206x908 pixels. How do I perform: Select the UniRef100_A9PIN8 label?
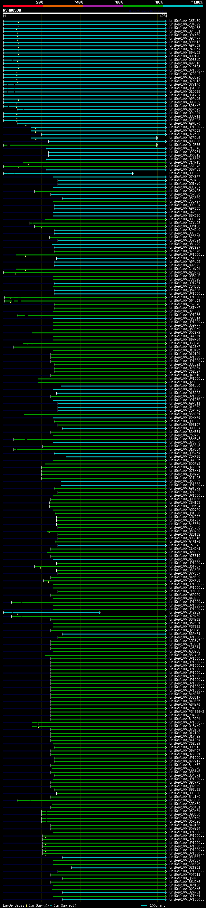tap(185, 56)
